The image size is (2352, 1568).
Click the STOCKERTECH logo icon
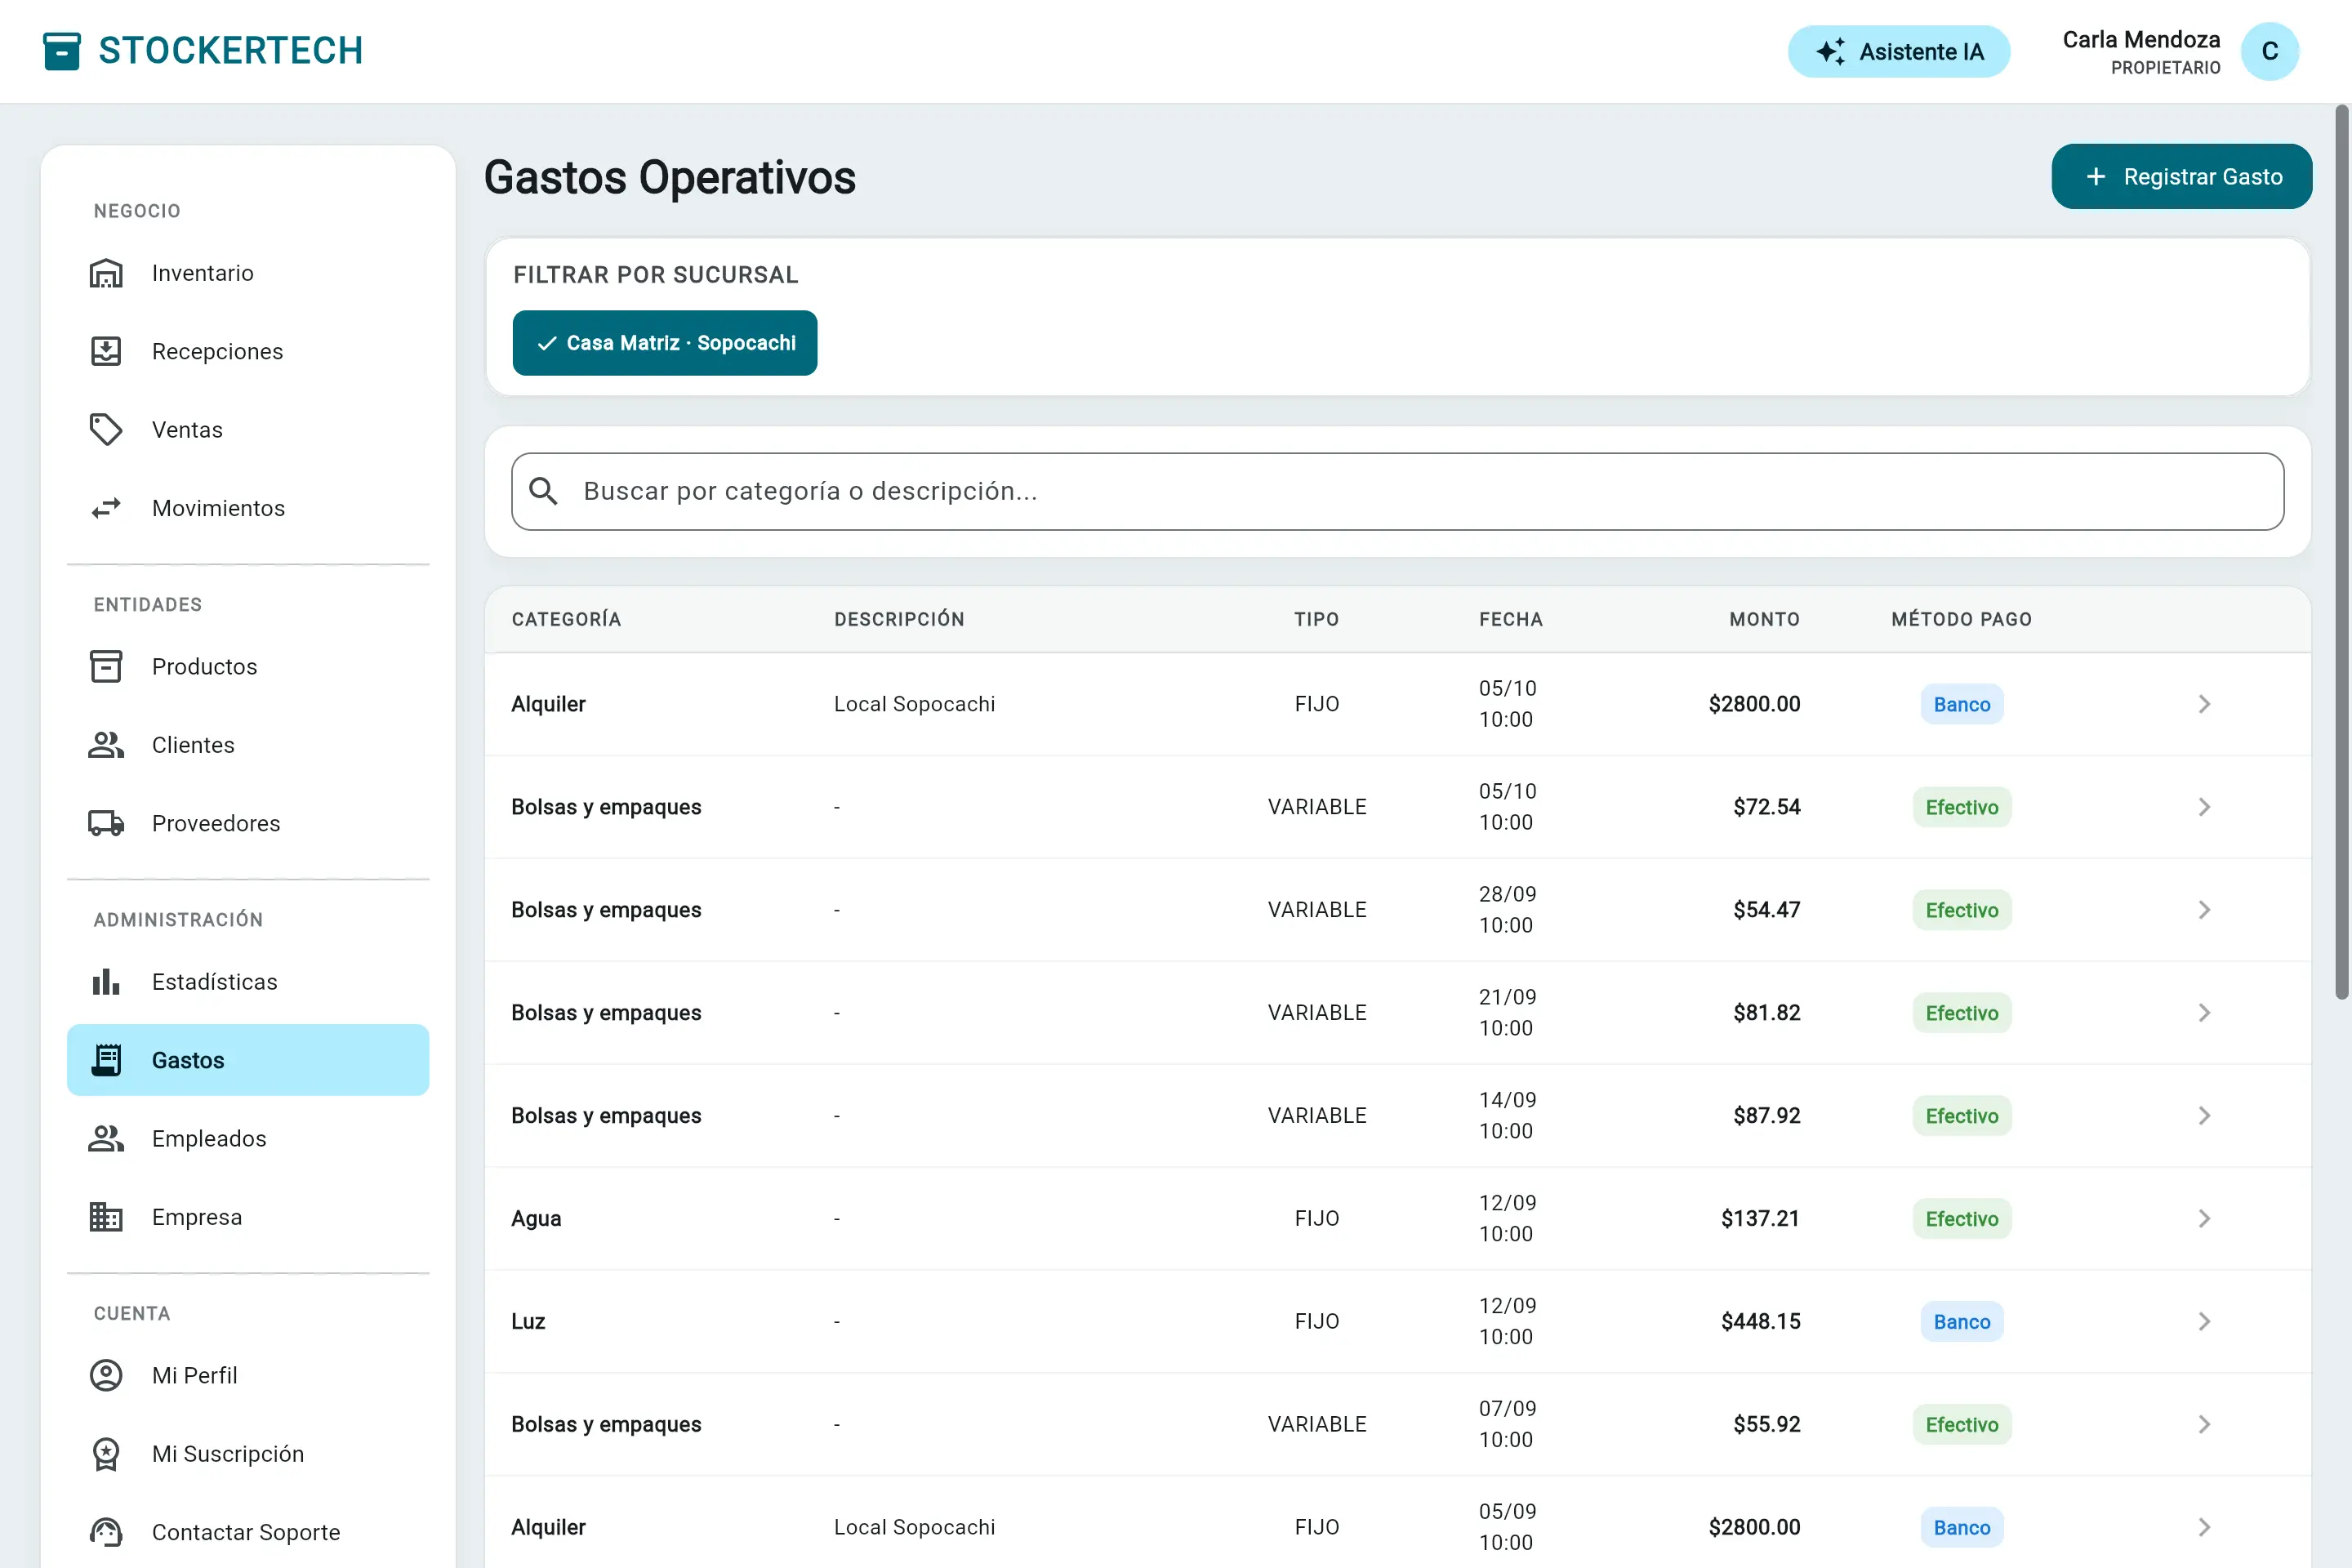point(62,51)
